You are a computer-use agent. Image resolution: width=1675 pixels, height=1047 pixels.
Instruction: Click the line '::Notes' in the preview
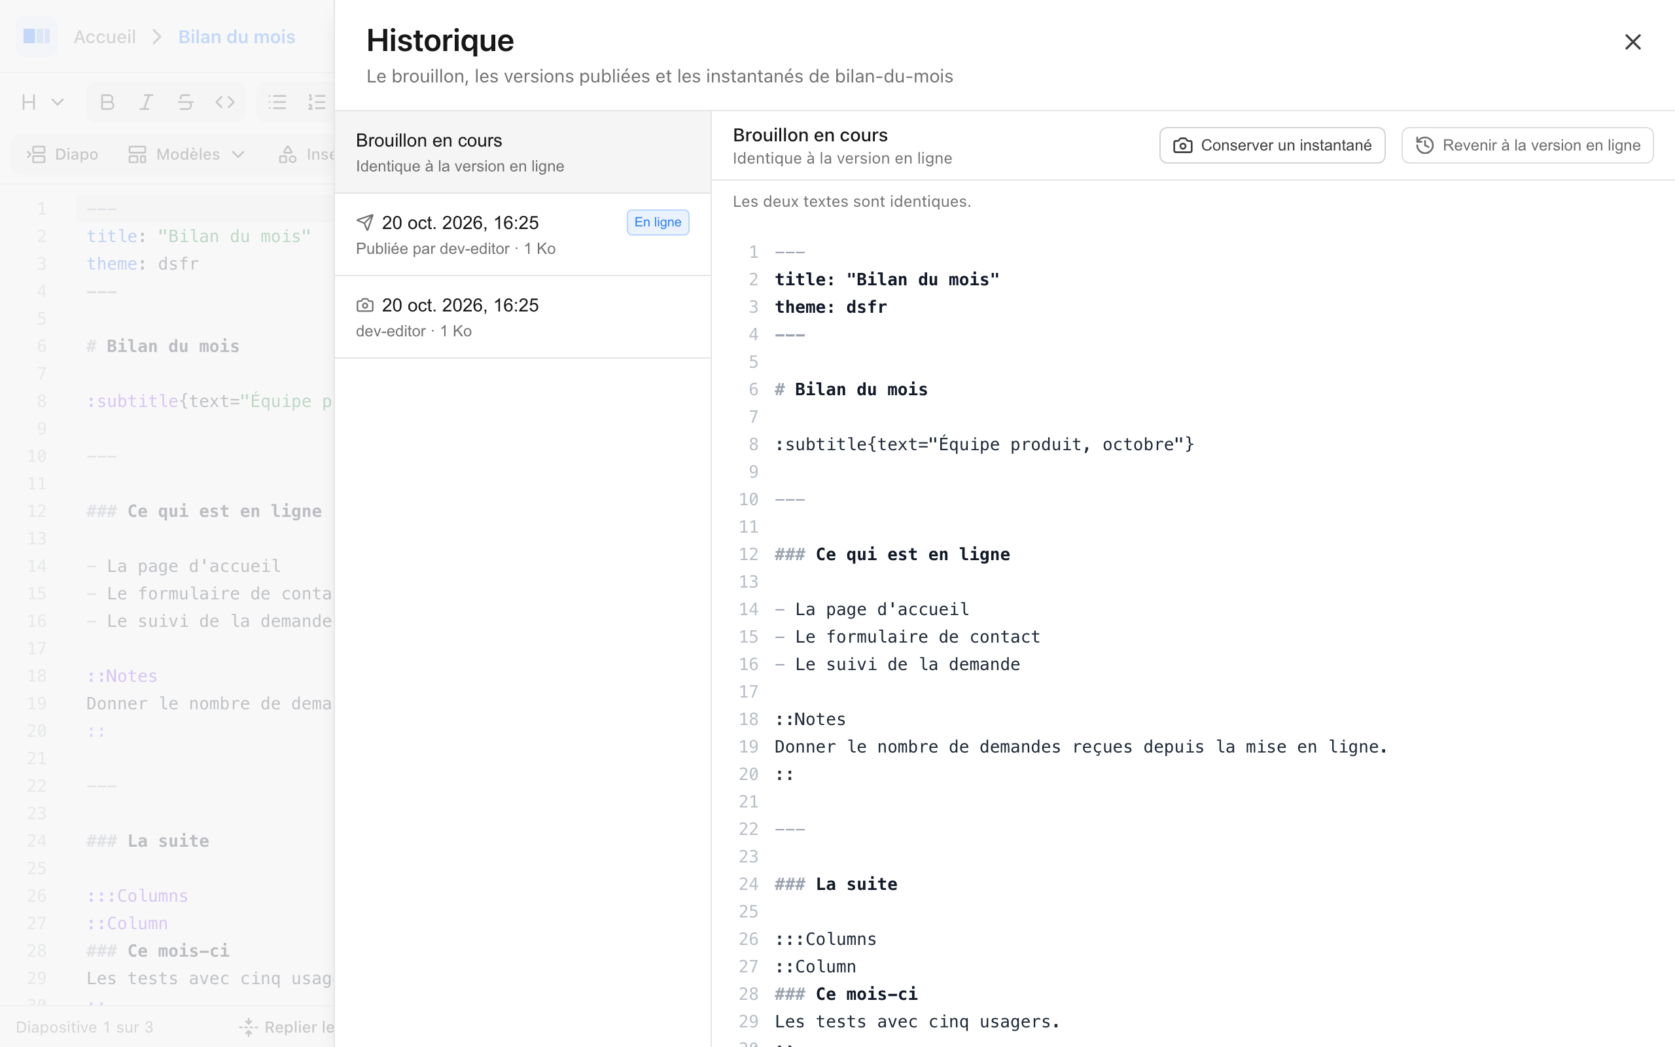pyautogui.click(x=811, y=719)
